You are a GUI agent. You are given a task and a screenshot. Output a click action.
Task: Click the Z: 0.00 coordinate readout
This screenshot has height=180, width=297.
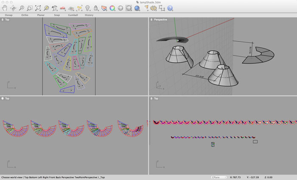pyautogui.click(x=269, y=177)
